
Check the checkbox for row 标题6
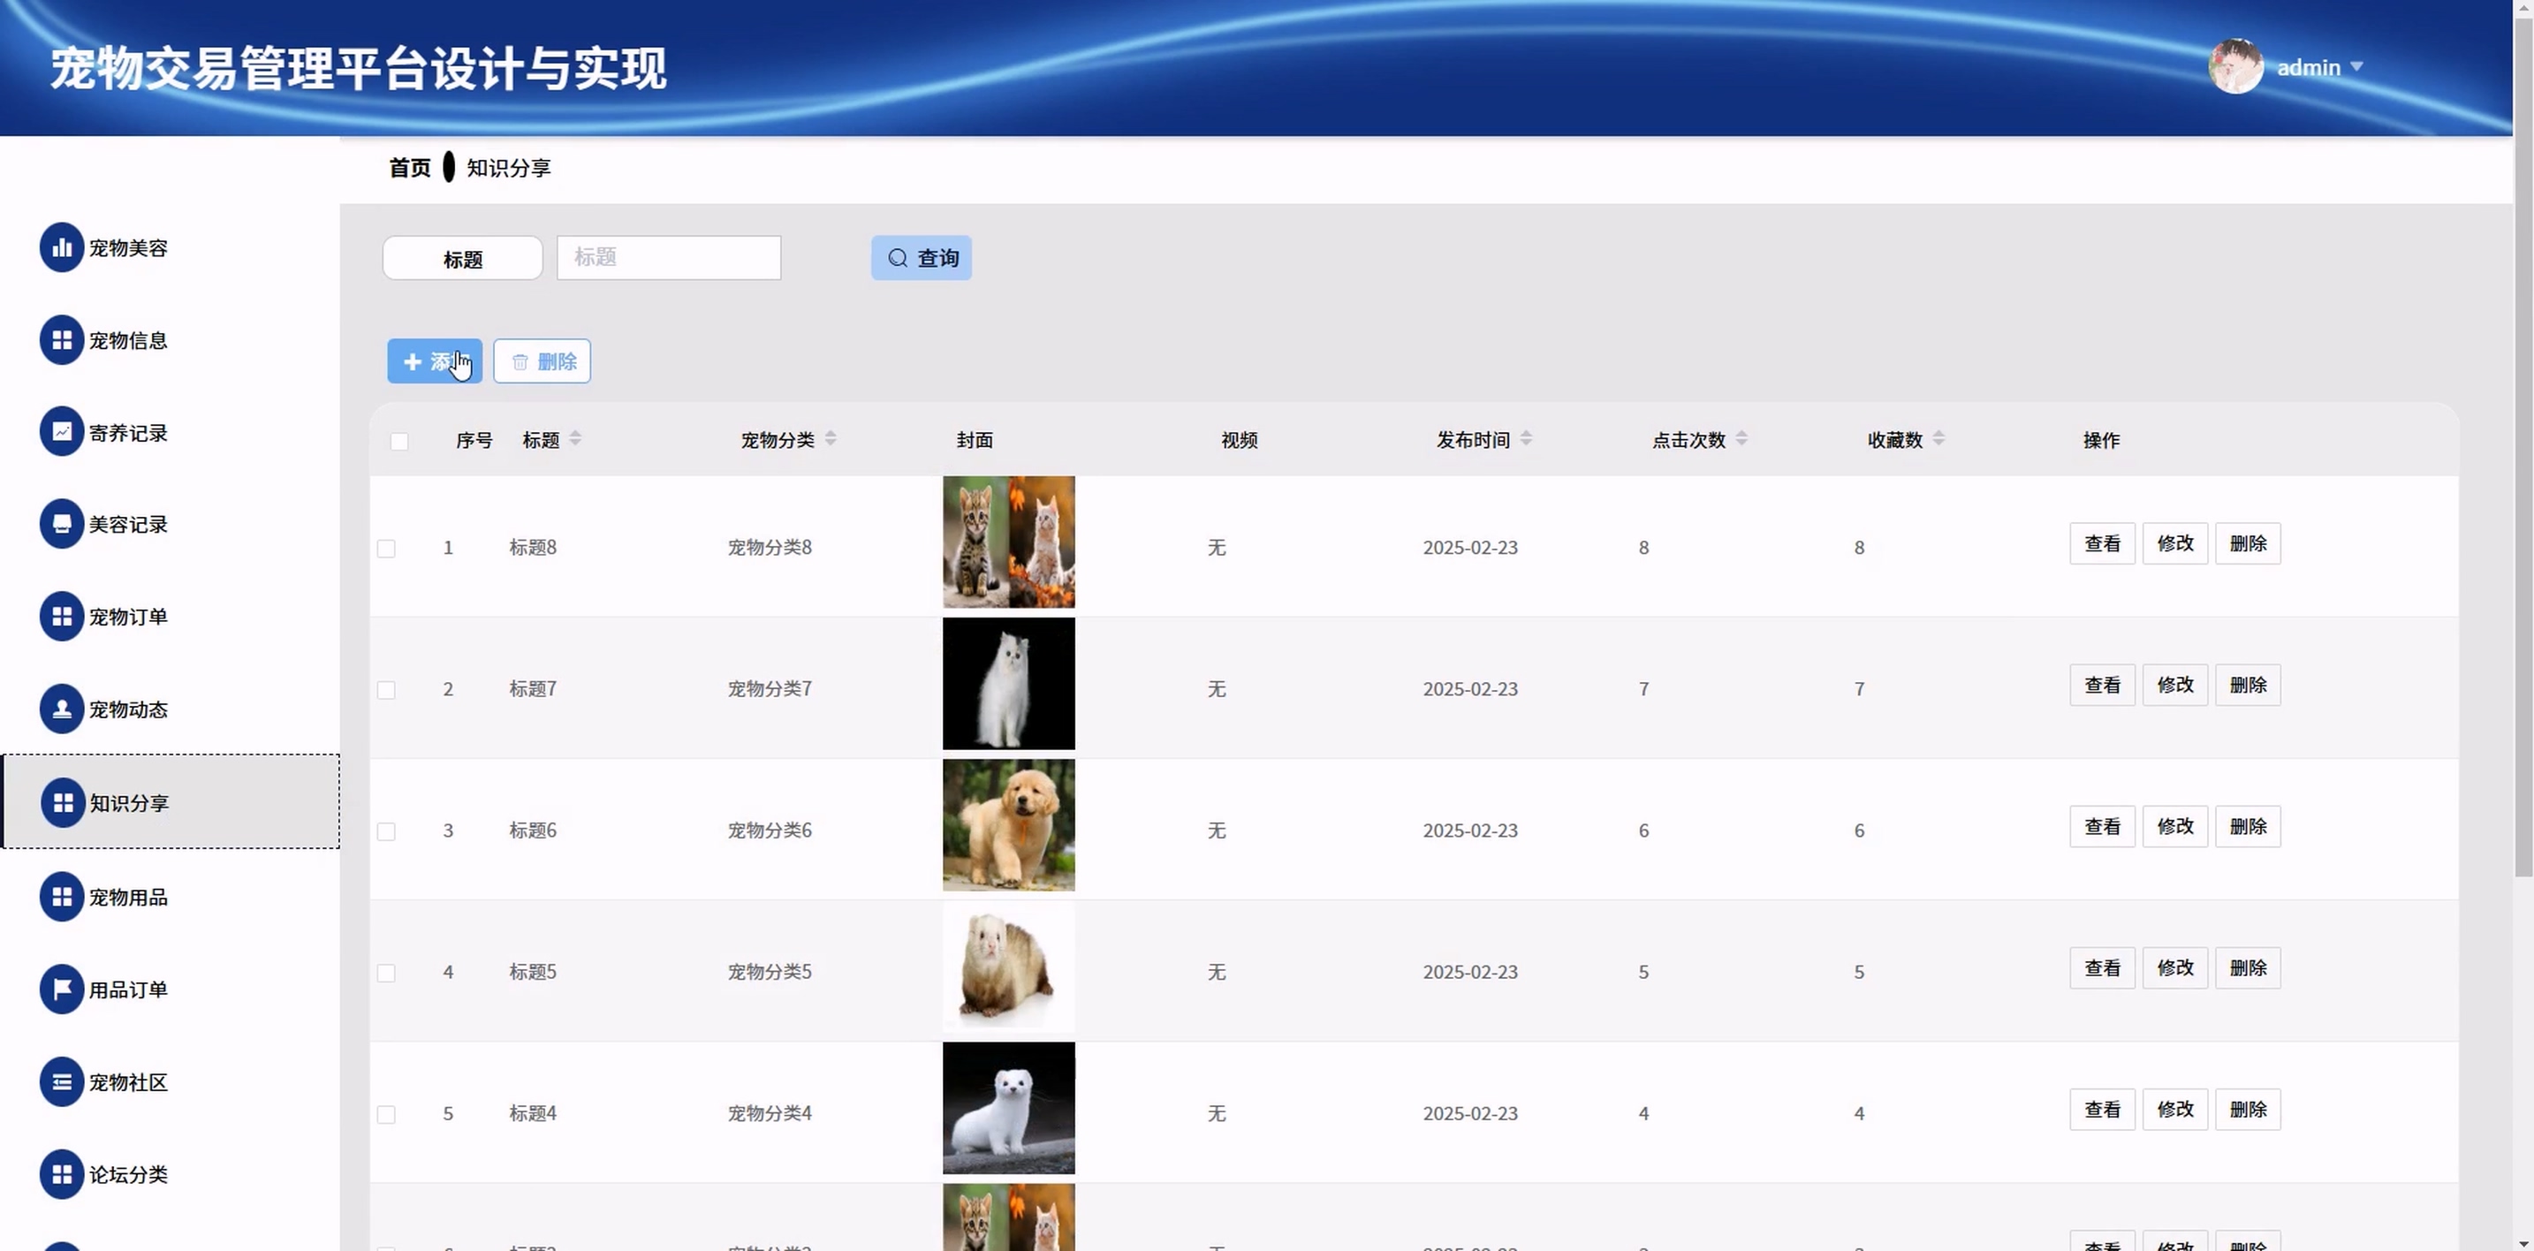pos(387,832)
